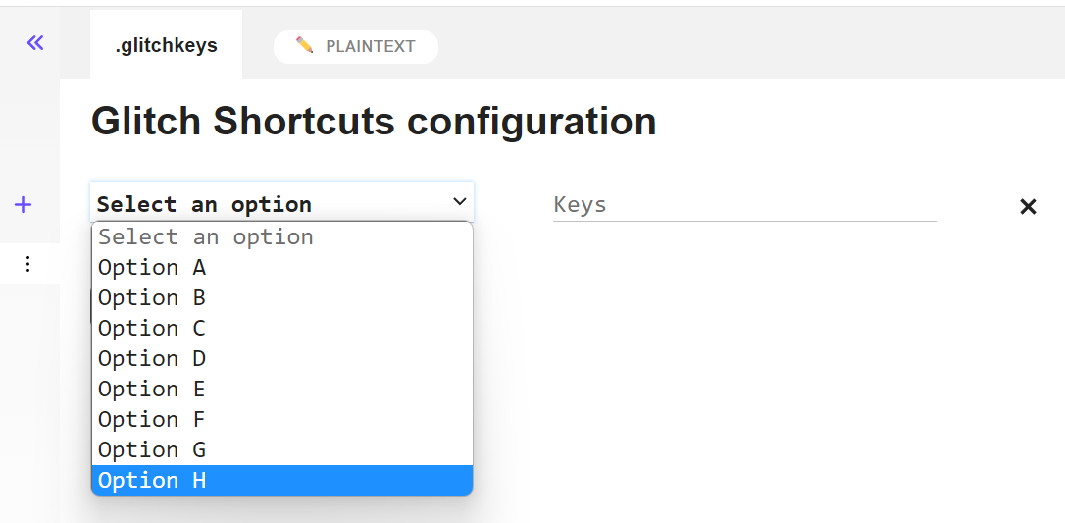The width and height of the screenshot is (1065, 523).
Task: Remove the shortcut row with the X
Action: 1028,206
